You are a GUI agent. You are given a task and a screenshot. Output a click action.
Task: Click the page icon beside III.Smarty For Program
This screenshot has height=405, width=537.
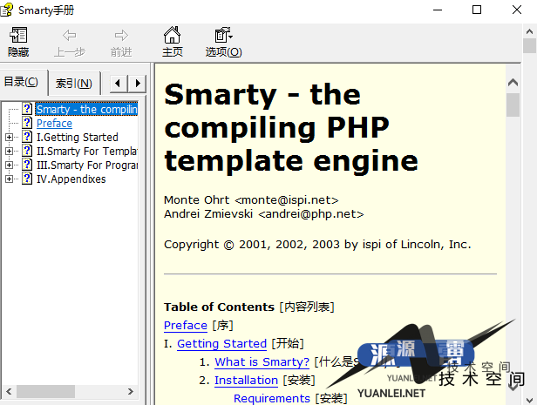click(27, 165)
